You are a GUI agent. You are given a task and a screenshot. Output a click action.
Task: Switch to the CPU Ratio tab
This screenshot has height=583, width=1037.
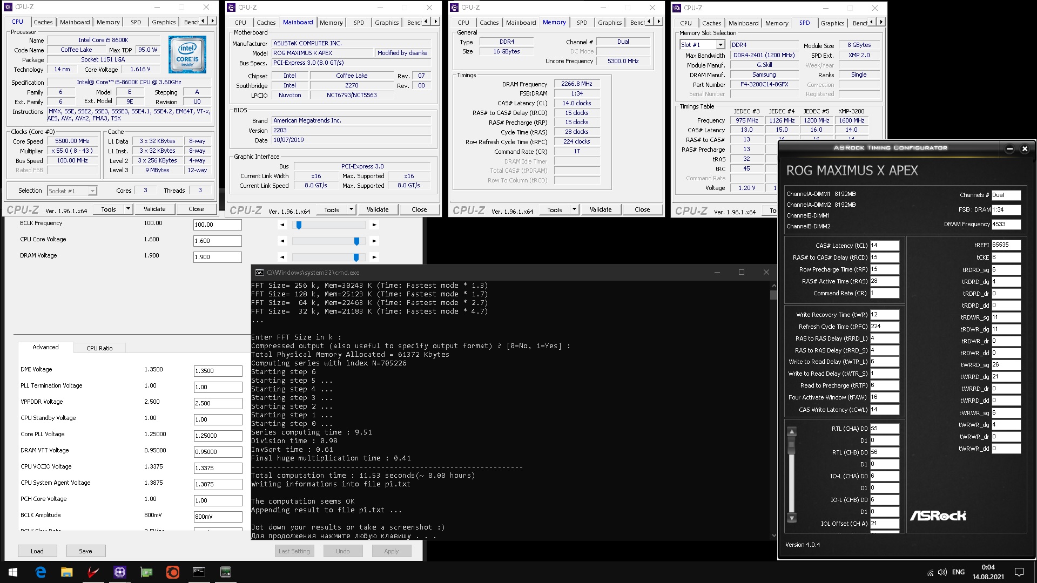click(99, 348)
